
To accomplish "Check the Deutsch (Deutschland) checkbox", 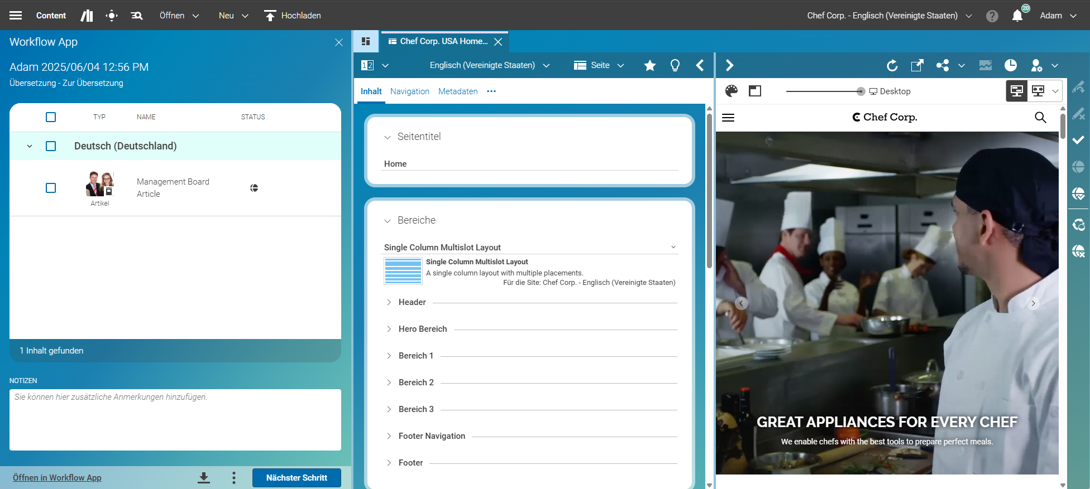I will click(x=51, y=146).
